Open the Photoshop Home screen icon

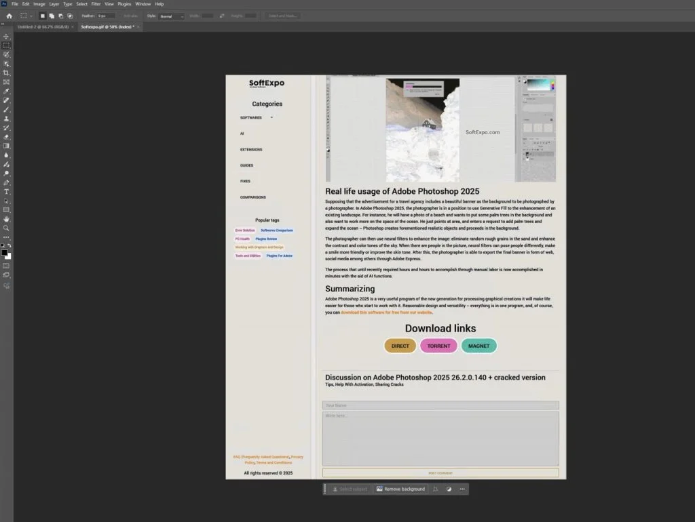pos(10,16)
